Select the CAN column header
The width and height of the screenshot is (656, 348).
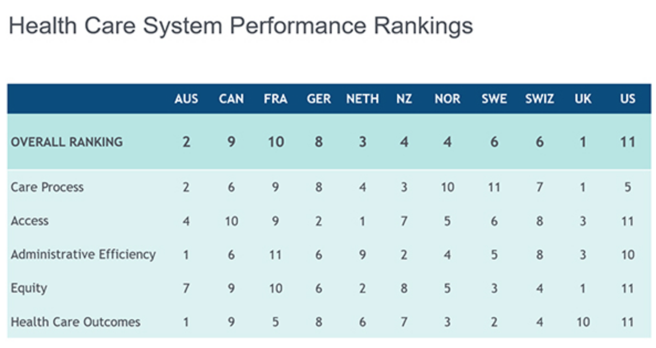tap(231, 99)
